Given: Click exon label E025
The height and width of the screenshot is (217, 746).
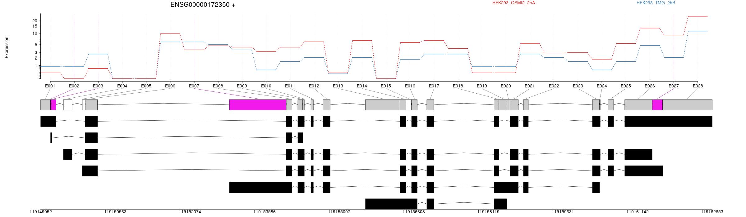Looking at the screenshot, I should tap(626, 86).
